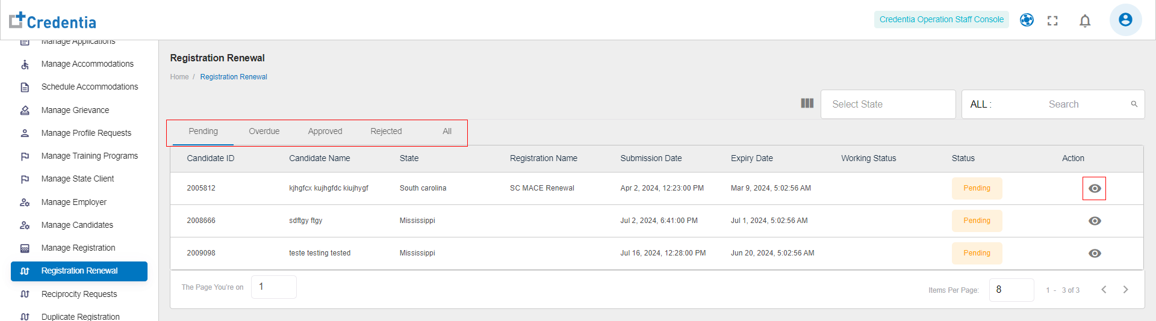Switch to the Overdue tab
This screenshot has height=321, width=1156.
(264, 132)
